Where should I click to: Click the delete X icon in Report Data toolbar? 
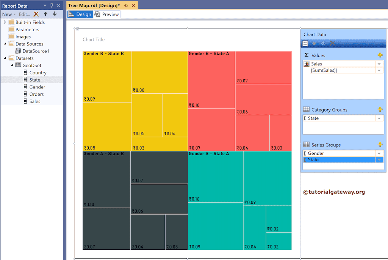[36, 14]
